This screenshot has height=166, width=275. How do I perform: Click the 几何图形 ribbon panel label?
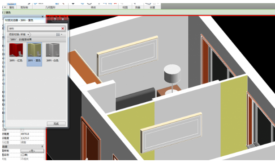pos(50,7)
